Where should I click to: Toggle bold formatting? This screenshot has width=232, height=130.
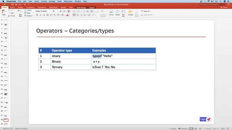click(37, 15)
